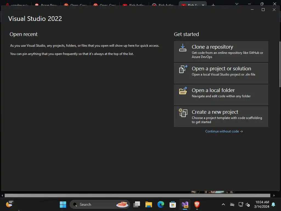
Task: Click the taskbar Search box
Action: [100, 204]
